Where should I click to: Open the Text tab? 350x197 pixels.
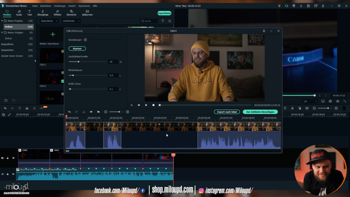pyautogui.click(x=29, y=13)
